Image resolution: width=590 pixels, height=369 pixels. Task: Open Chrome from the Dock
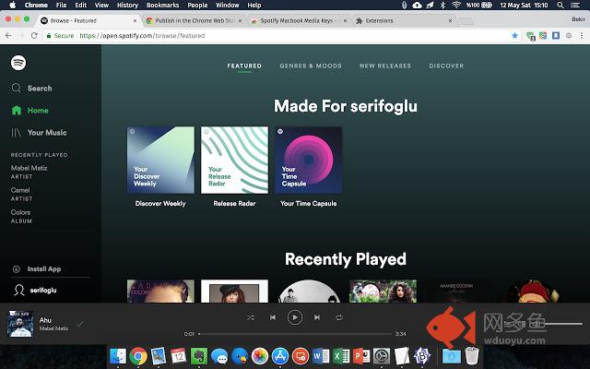[x=138, y=356]
